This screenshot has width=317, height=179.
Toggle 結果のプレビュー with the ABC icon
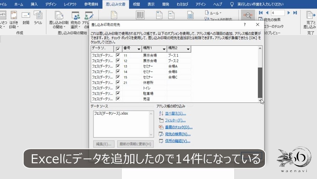248,14
